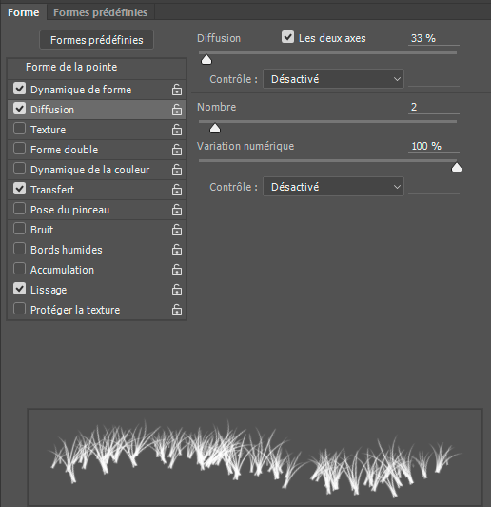The width and height of the screenshot is (491, 507).
Task: Click the Nombre slider handle
Action: tap(215, 129)
